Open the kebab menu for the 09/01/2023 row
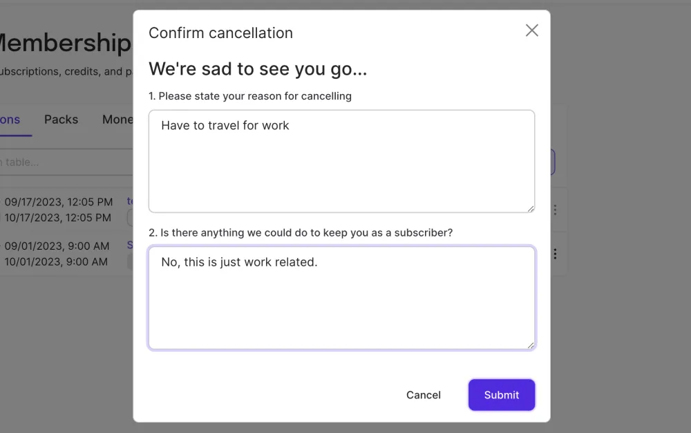691x433 pixels. pos(555,254)
